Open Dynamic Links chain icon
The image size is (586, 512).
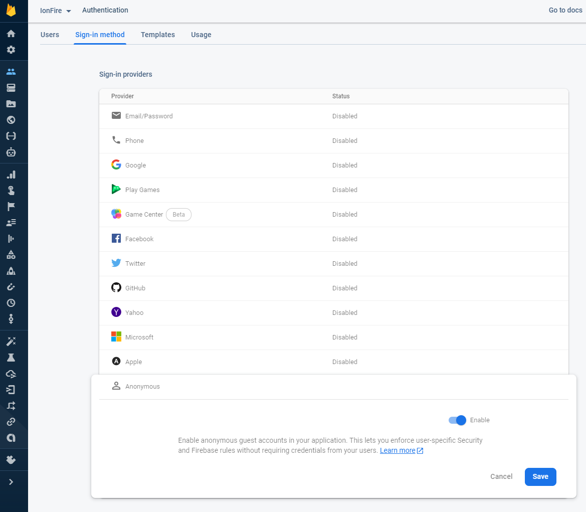(x=11, y=422)
